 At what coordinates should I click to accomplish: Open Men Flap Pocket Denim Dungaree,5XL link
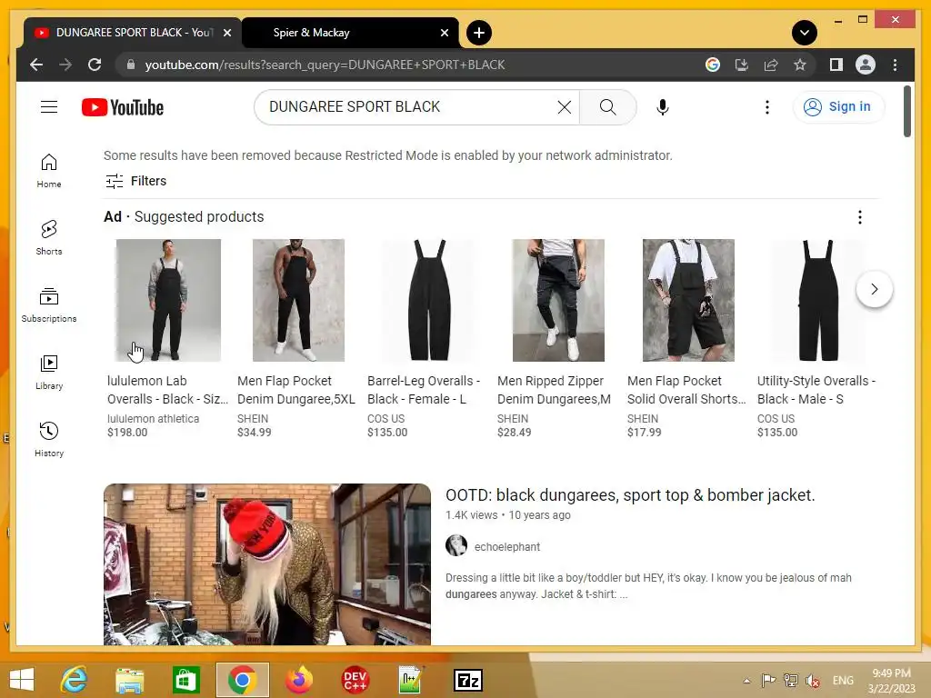pyautogui.click(x=295, y=390)
